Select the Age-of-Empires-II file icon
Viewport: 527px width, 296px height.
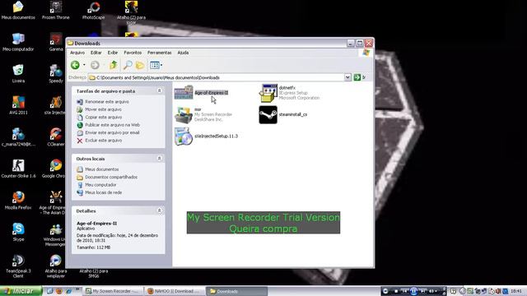click(x=184, y=93)
